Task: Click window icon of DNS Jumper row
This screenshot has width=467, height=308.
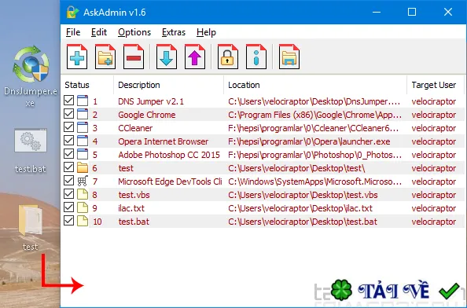Action: 83,101
